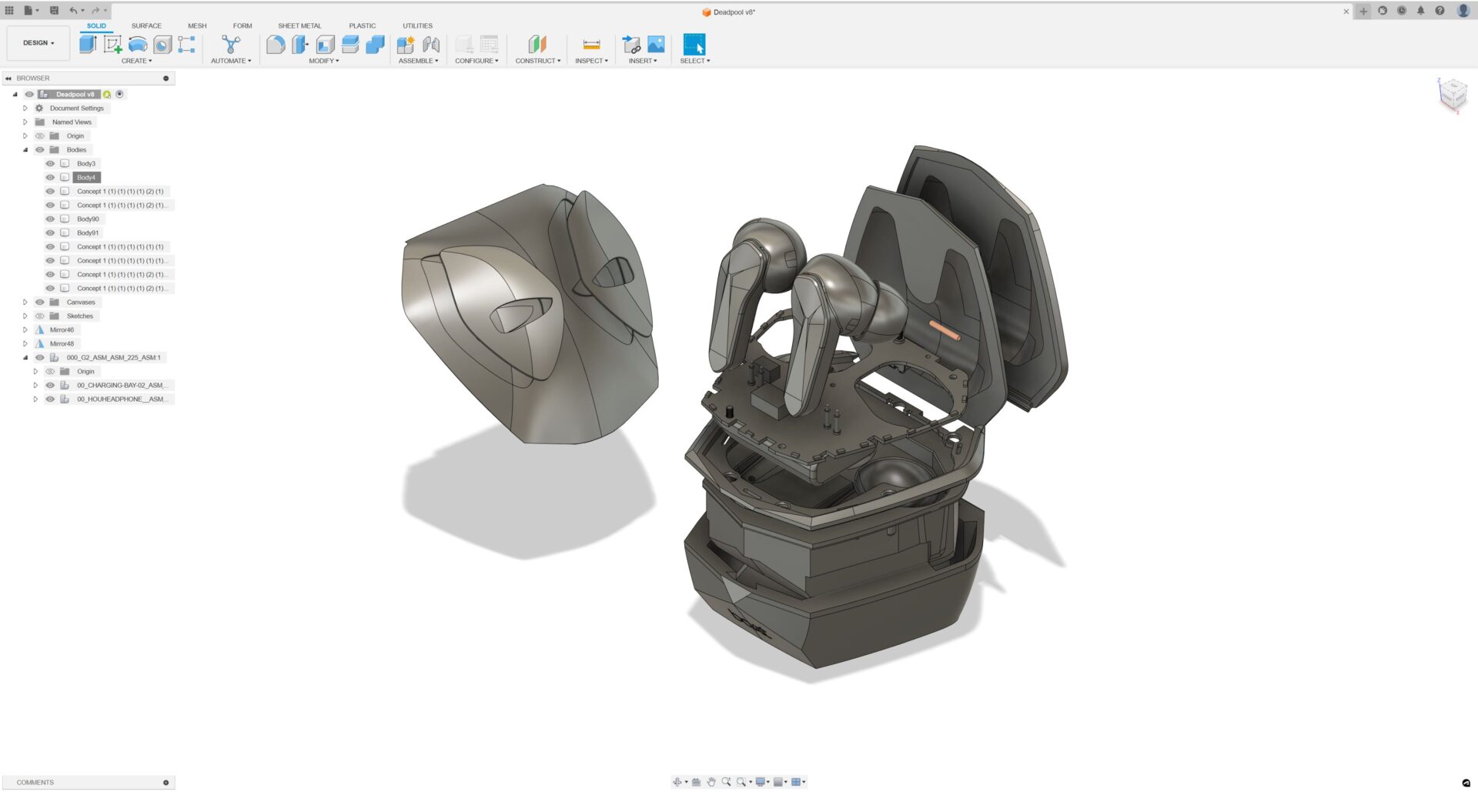Open the SURFACE ribbon tab
This screenshot has height=792, width=1478.
[x=146, y=25]
